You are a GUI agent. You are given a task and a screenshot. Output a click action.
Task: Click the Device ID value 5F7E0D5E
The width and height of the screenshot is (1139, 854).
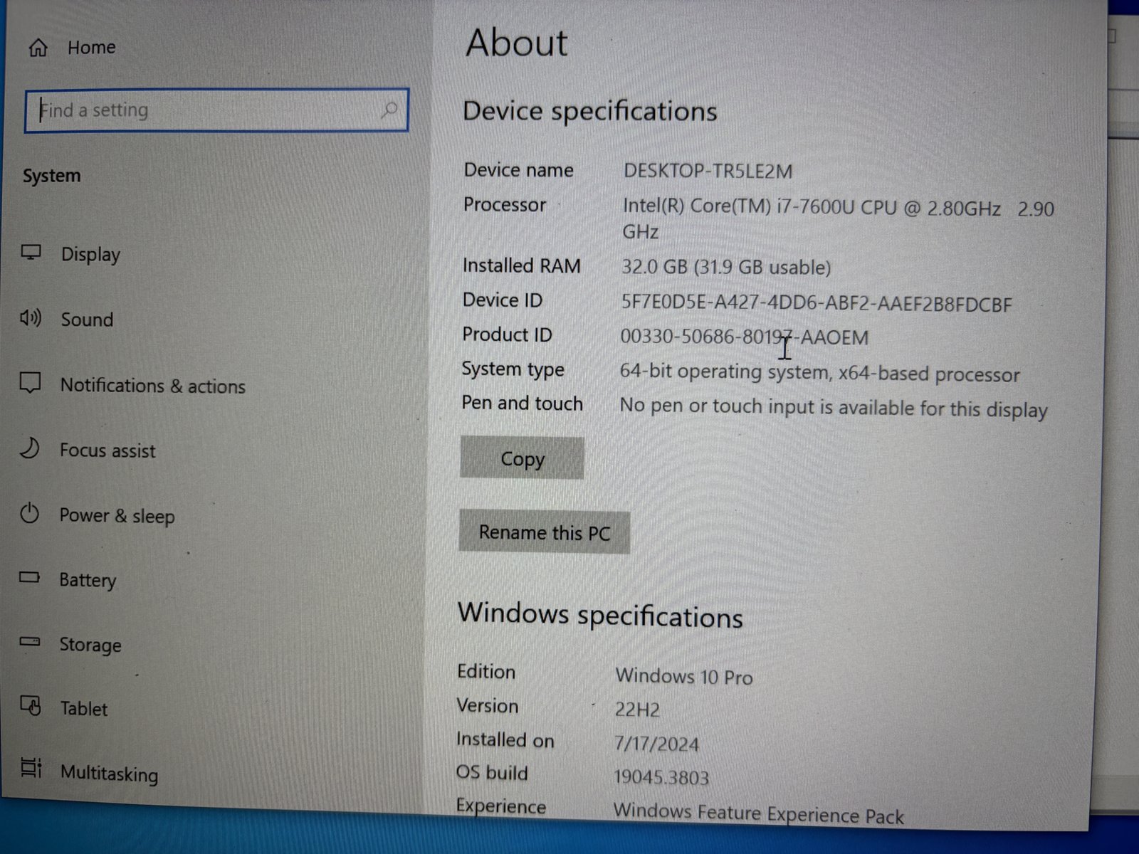pyautogui.click(x=817, y=304)
